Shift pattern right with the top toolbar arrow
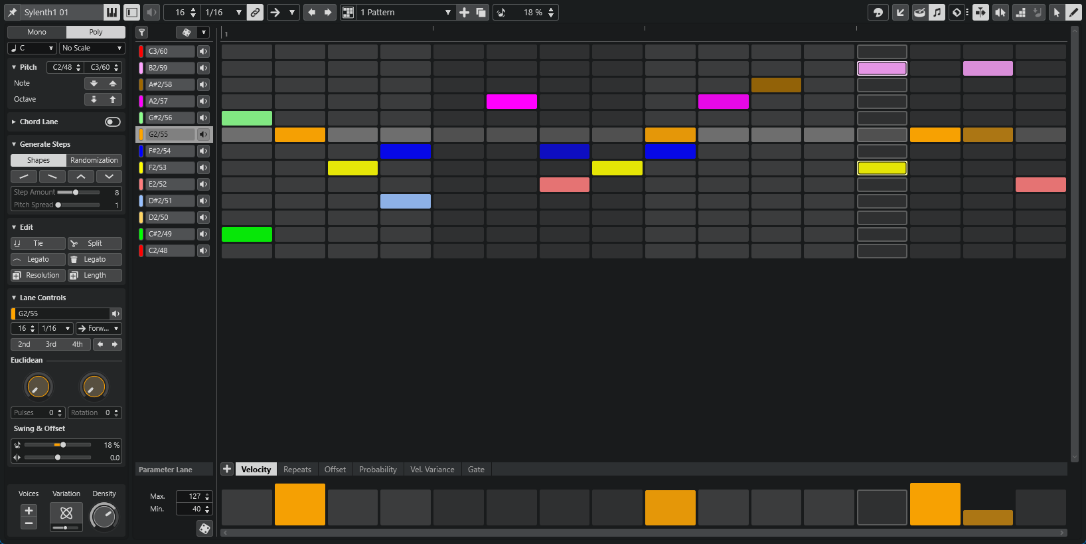1086x544 pixels. tap(328, 12)
